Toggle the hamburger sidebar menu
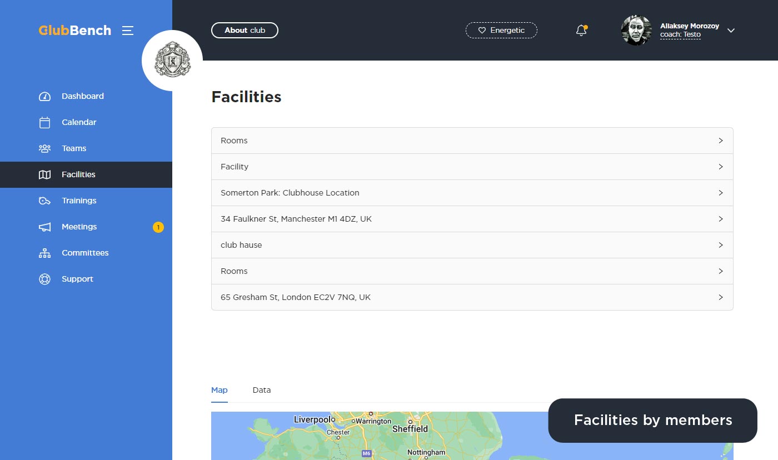This screenshot has width=778, height=460. pyautogui.click(x=128, y=31)
